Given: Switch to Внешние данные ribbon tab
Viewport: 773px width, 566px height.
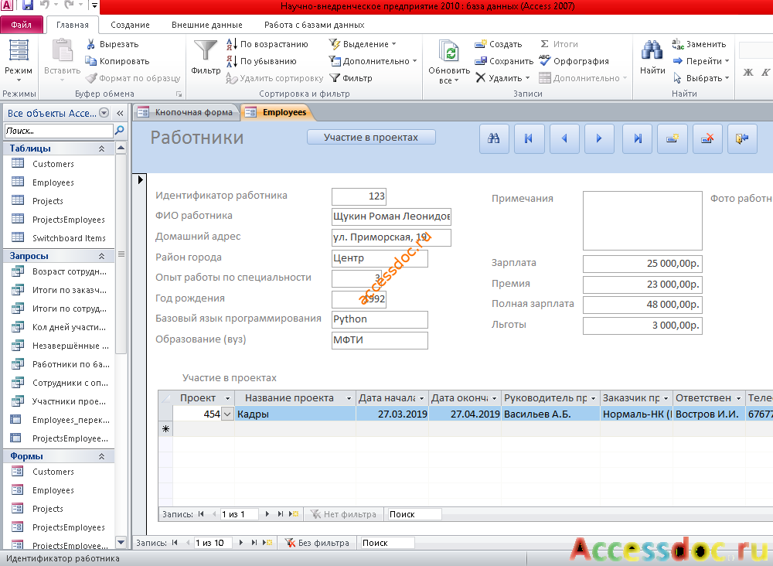Looking at the screenshot, I should pyautogui.click(x=207, y=25).
